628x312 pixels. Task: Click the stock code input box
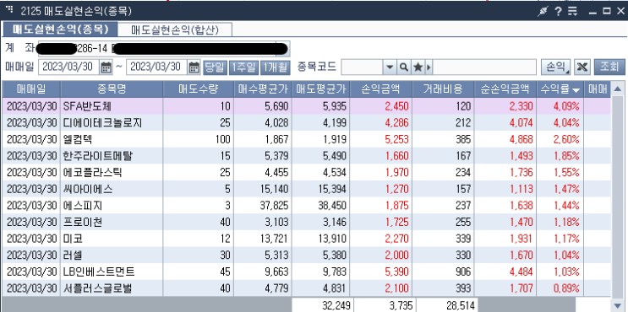pyautogui.click(x=362, y=67)
